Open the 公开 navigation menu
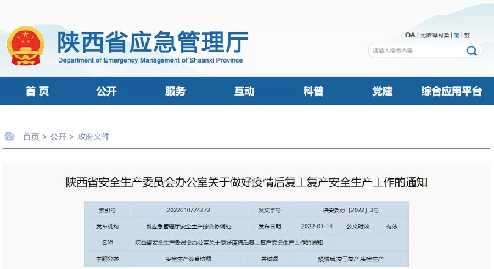The image size is (494, 269). point(106,91)
